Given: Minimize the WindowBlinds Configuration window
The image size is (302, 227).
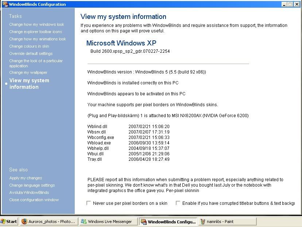Looking at the screenshot, I should coord(284,4).
